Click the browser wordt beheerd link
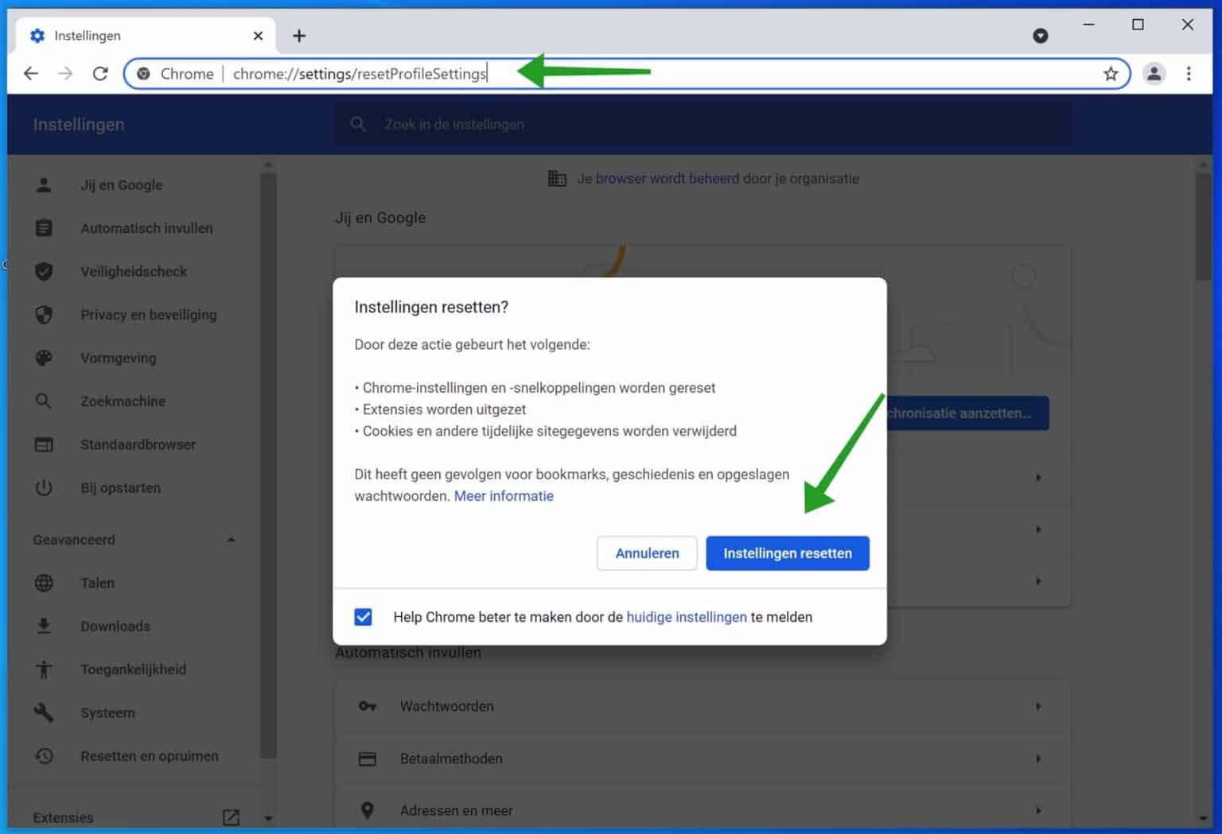 [x=667, y=179]
